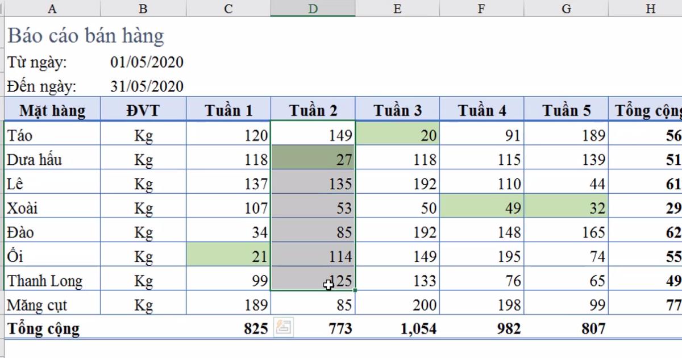682x358 pixels.
Task: Select Măng cụt Tuần 3 value 200
Action: click(397, 303)
